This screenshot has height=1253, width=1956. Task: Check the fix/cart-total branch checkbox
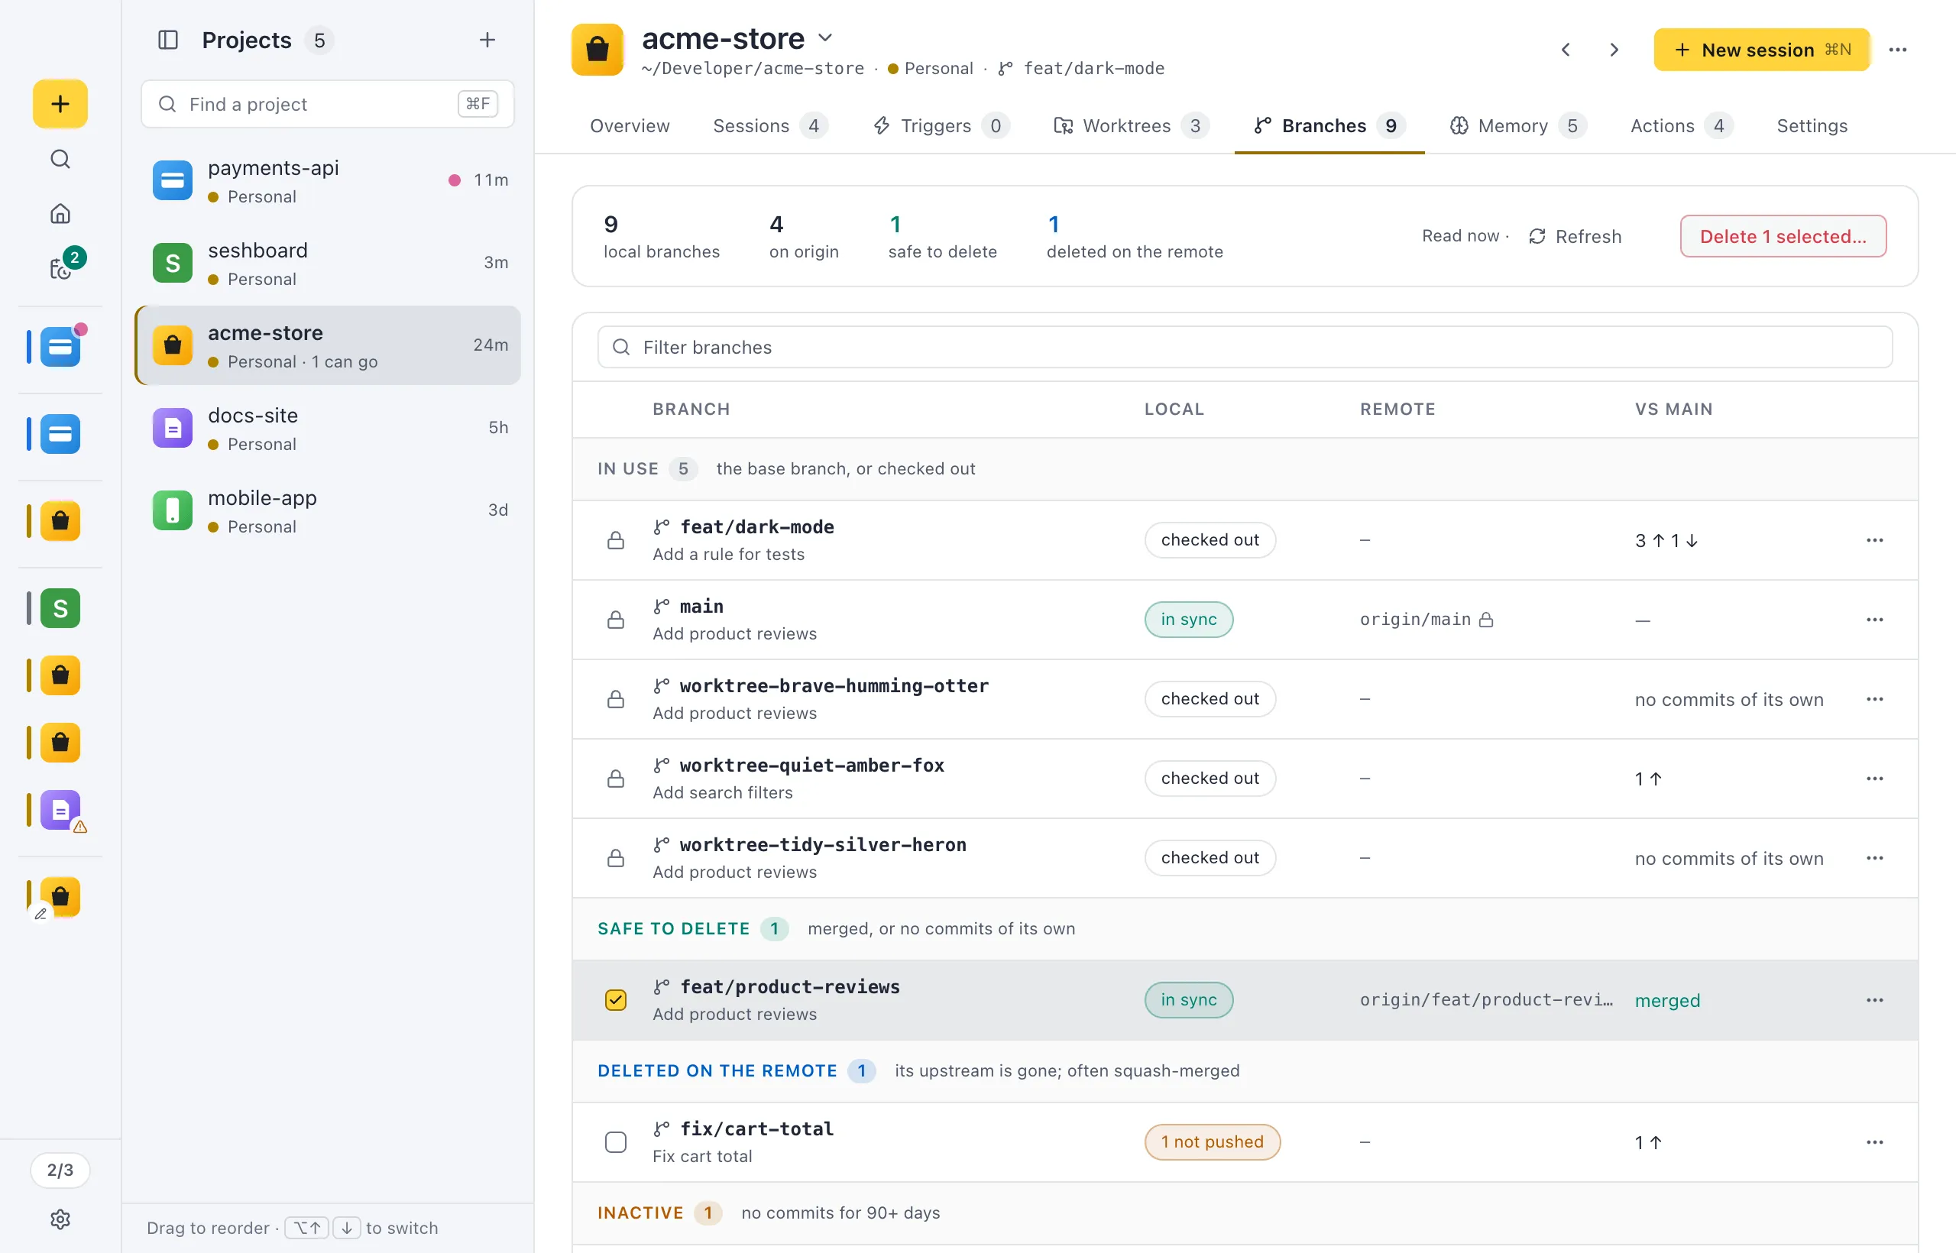616,1142
